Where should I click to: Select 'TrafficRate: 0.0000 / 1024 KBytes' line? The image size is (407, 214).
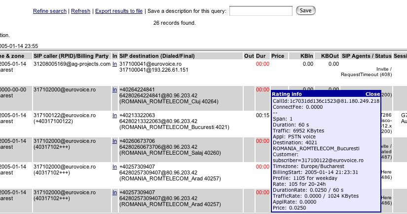pyautogui.click(x=316, y=196)
